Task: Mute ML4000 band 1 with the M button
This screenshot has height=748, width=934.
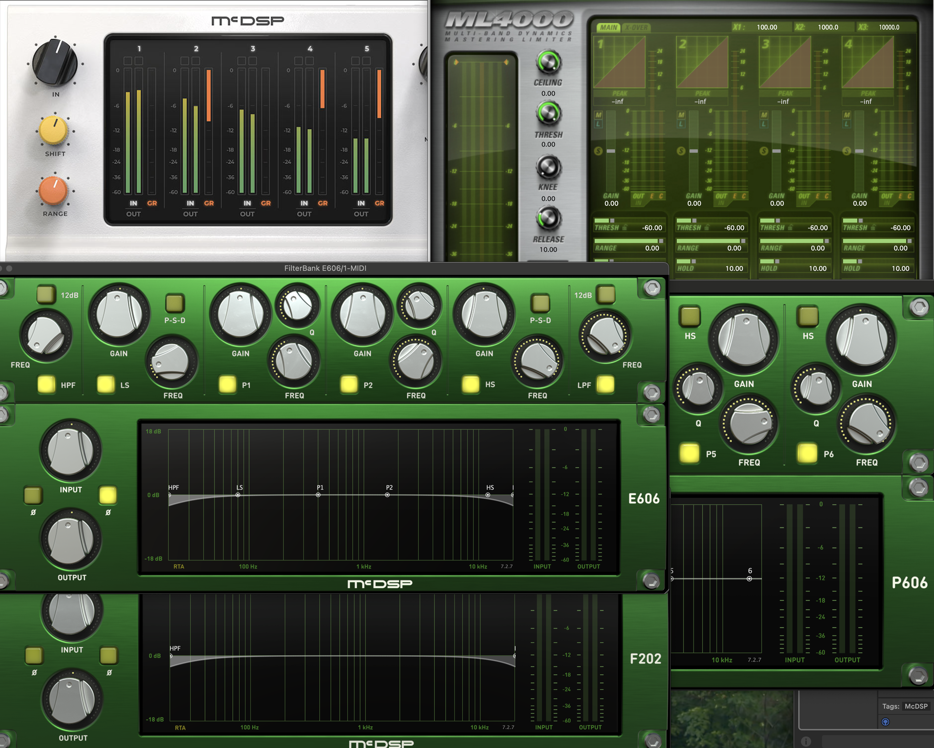Action: 598,115
